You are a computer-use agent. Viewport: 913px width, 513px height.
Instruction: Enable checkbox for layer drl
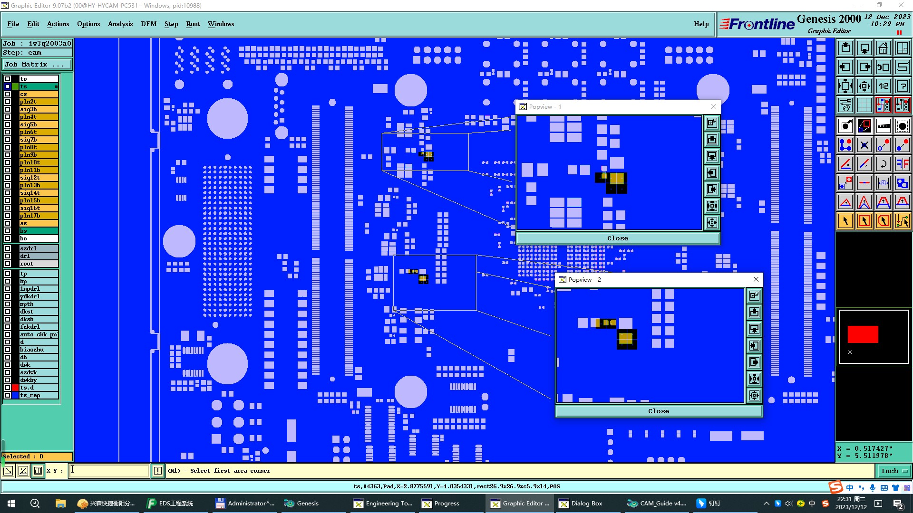click(x=8, y=256)
